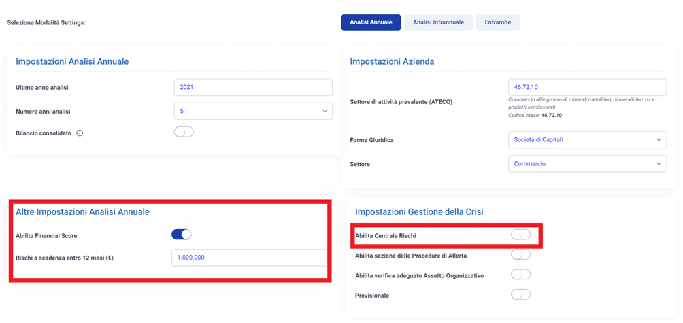Viewport: 683px width, 323px height.
Task: Click the Bilancio consolidato info icon
Action: (80, 133)
